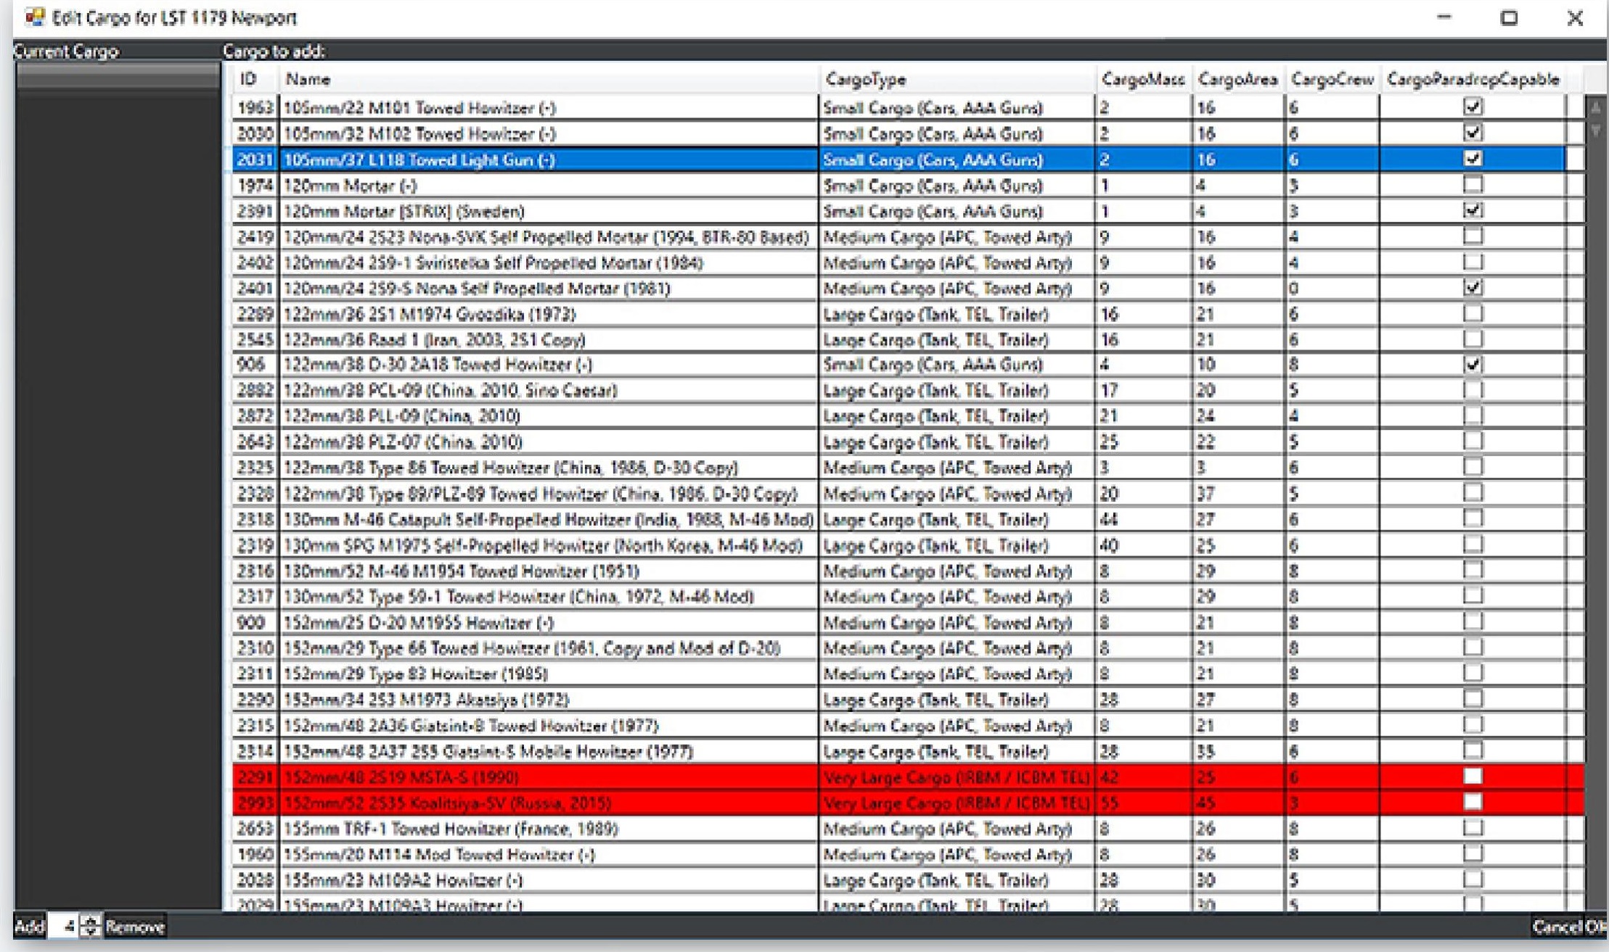Maximize the Edit Cargo window
The image size is (1609, 952).
point(1509,18)
